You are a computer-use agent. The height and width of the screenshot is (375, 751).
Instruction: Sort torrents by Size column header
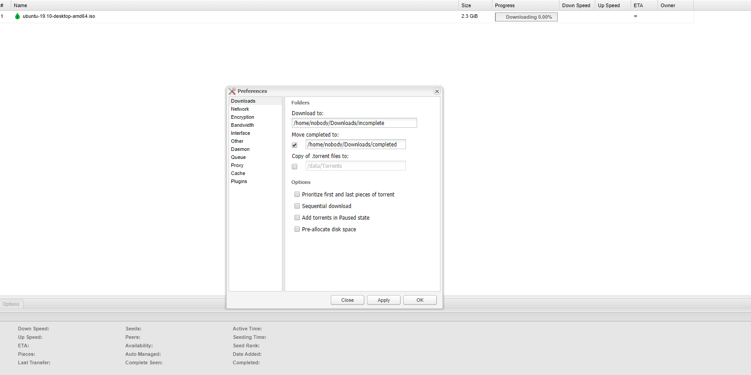(475, 5)
